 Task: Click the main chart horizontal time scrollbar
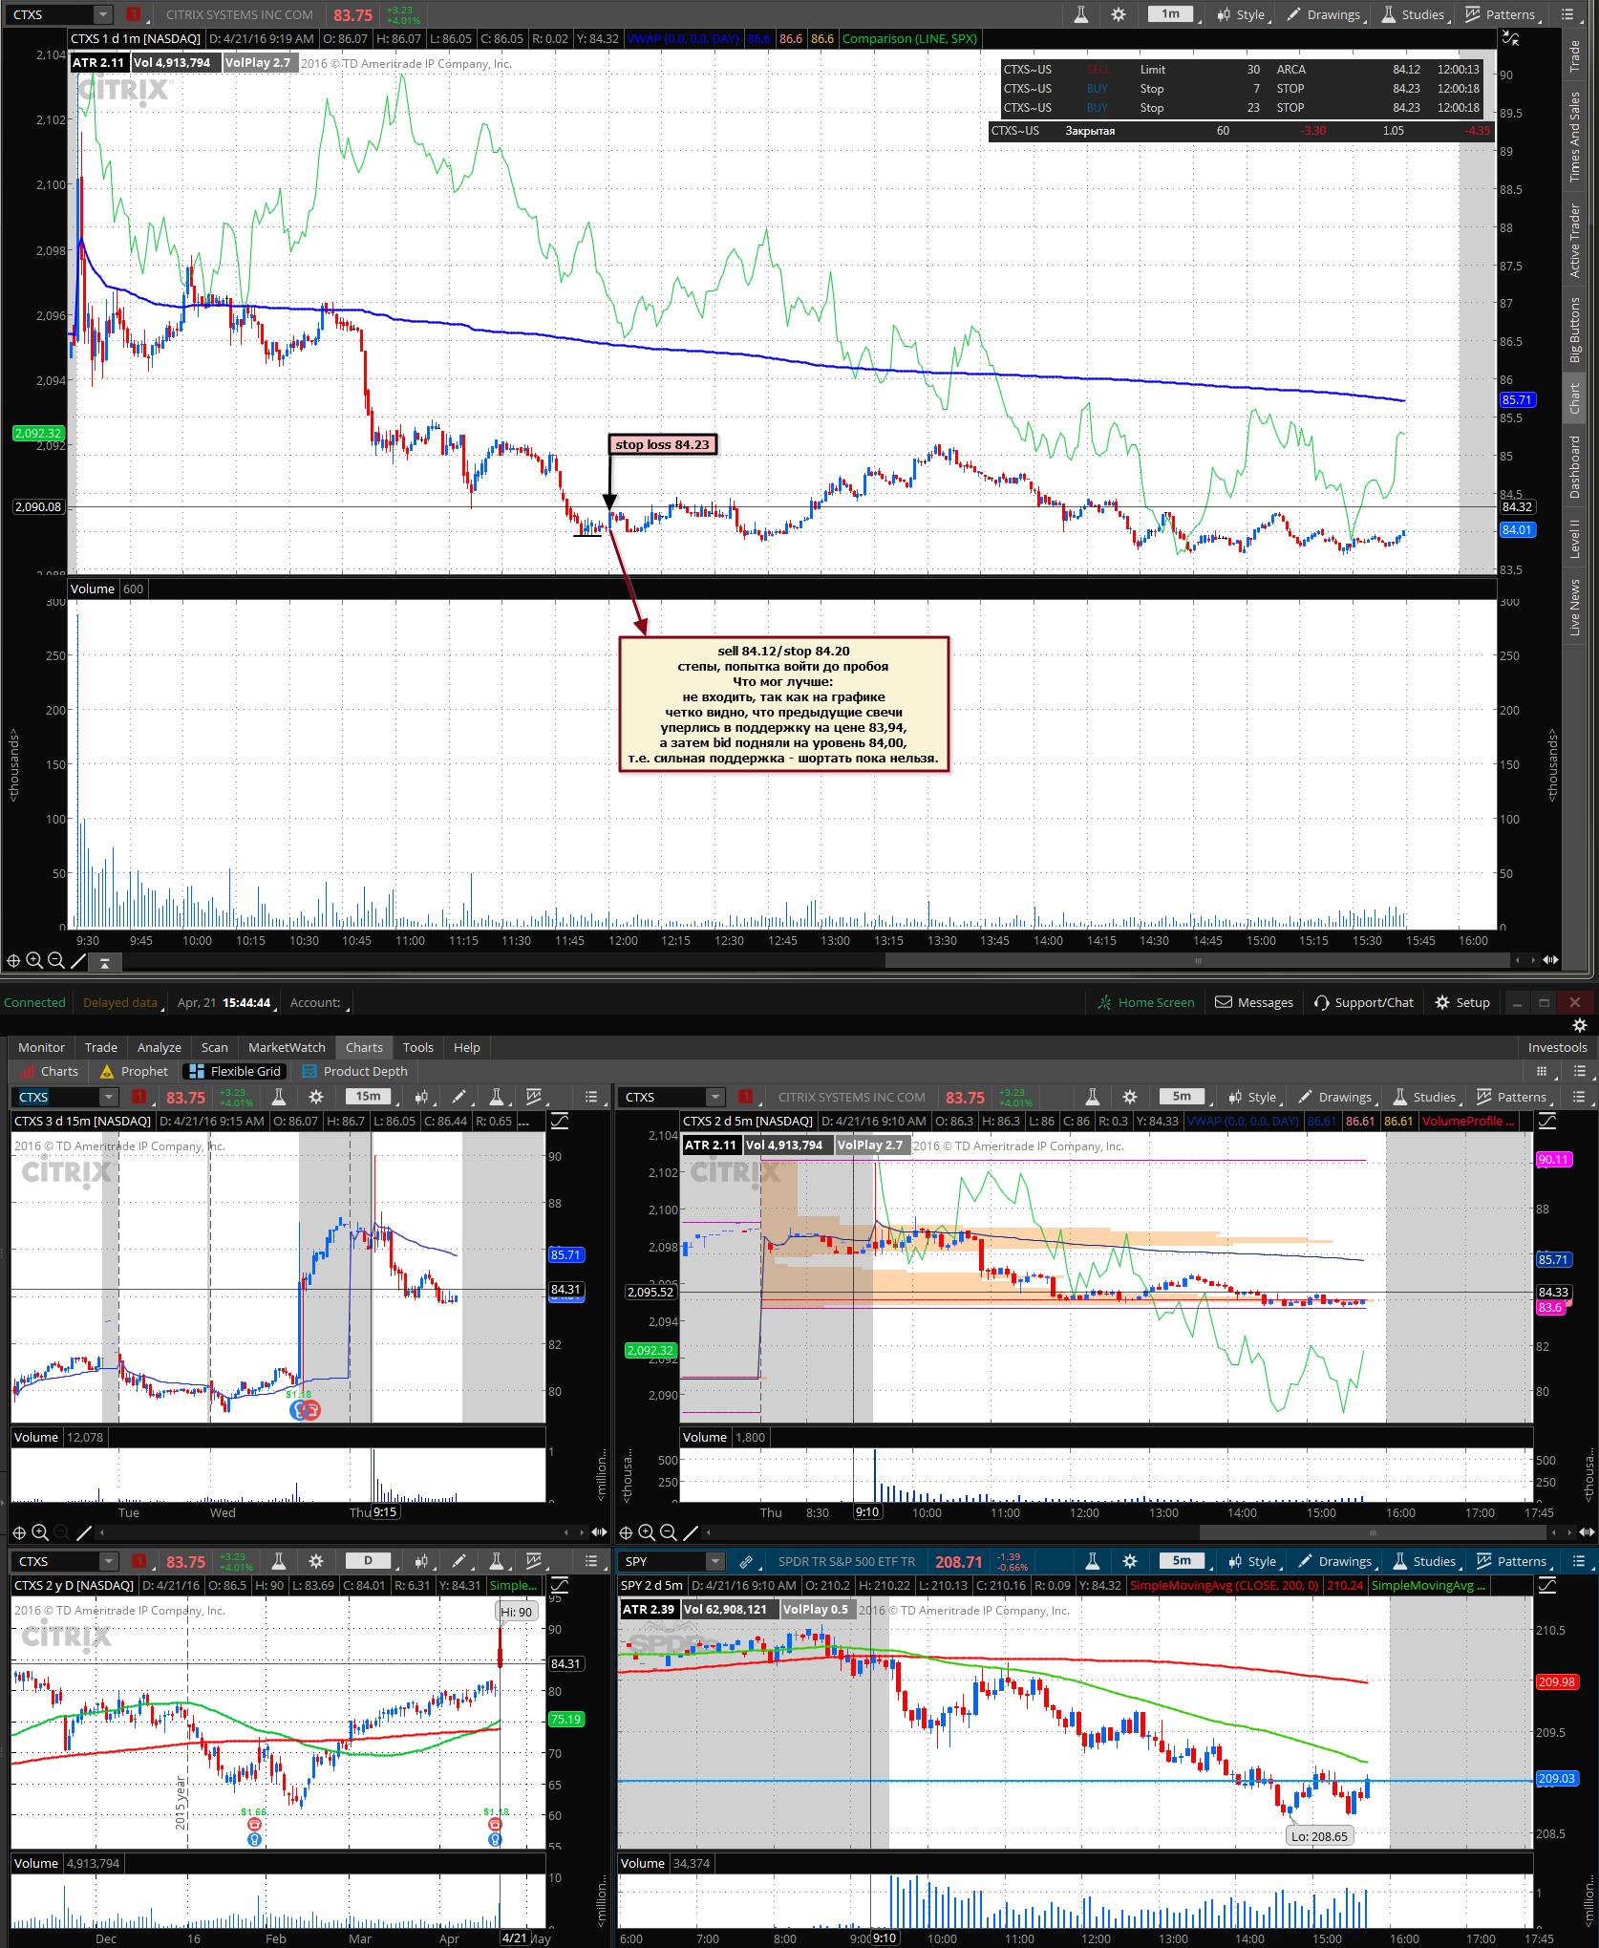point(1197,960)
